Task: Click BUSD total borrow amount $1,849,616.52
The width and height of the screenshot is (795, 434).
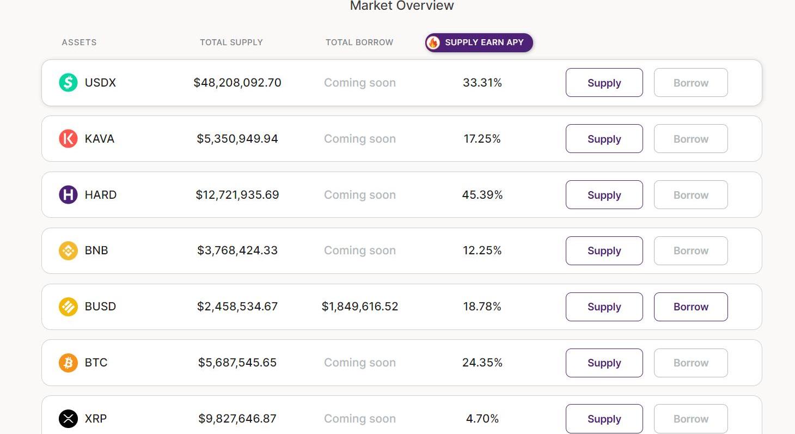Action: coord(360,307)
